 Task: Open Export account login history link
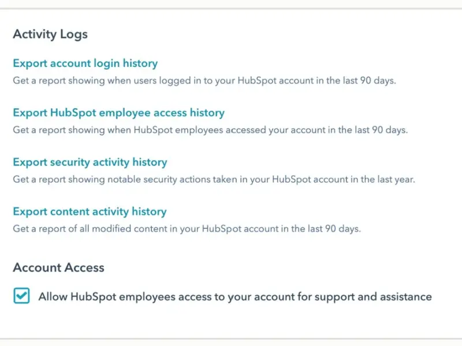(x=85, y=63)
